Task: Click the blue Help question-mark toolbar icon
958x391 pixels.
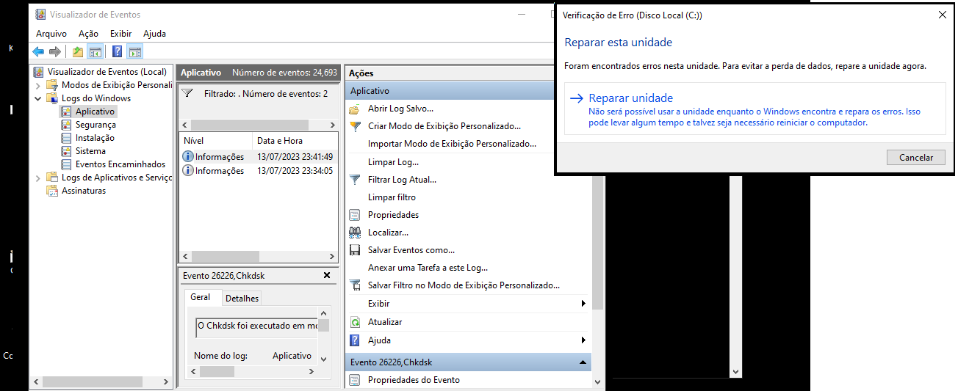Action: tap(118, 51)
